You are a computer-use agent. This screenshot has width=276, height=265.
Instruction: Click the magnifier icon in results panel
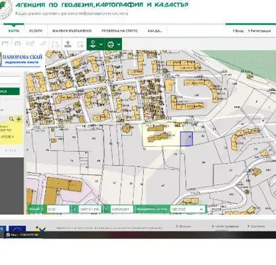(x=11, y=119)
